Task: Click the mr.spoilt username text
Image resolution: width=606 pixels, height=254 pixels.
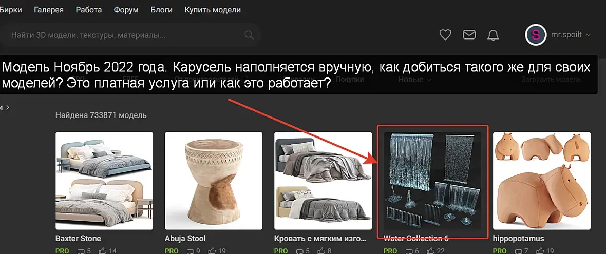Action: 566,35
